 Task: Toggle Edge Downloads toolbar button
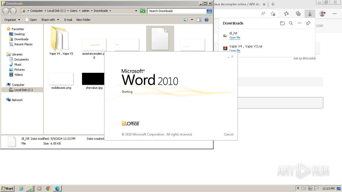(x=310, y=14)
